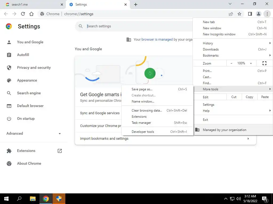Open a new tab with plus button
Image resolution: width=273 pixels, height=204 pixels.
(x=136, y=5)
